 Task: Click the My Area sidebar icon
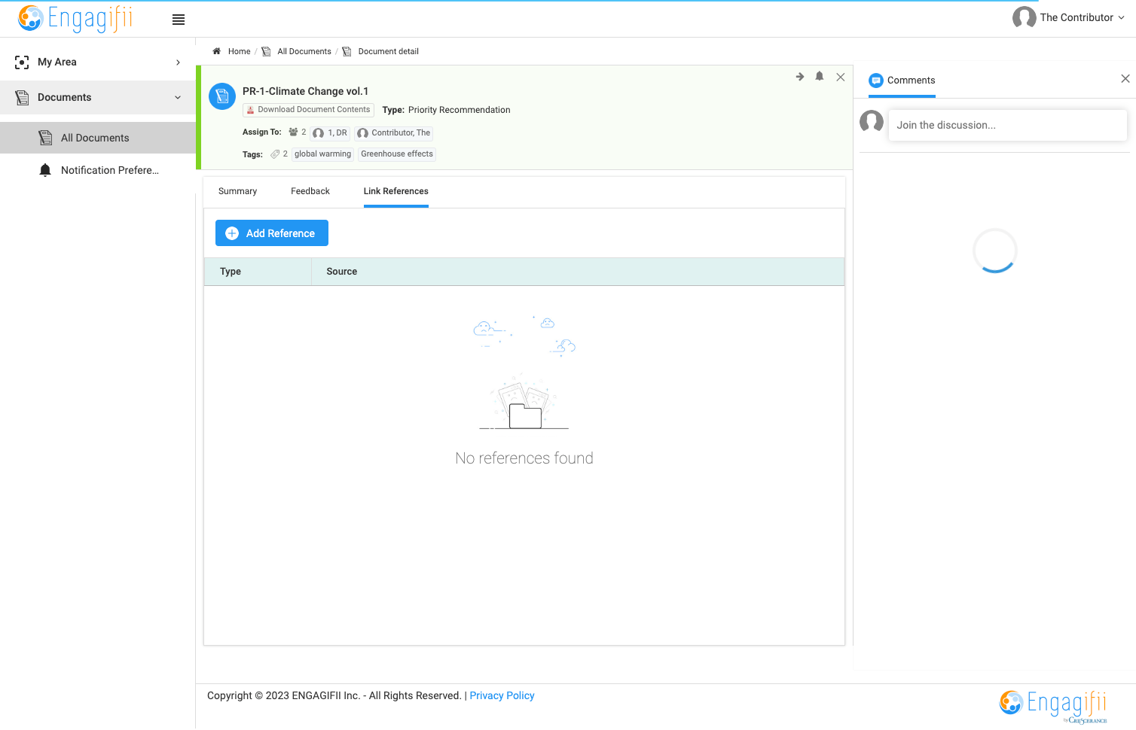22,62
